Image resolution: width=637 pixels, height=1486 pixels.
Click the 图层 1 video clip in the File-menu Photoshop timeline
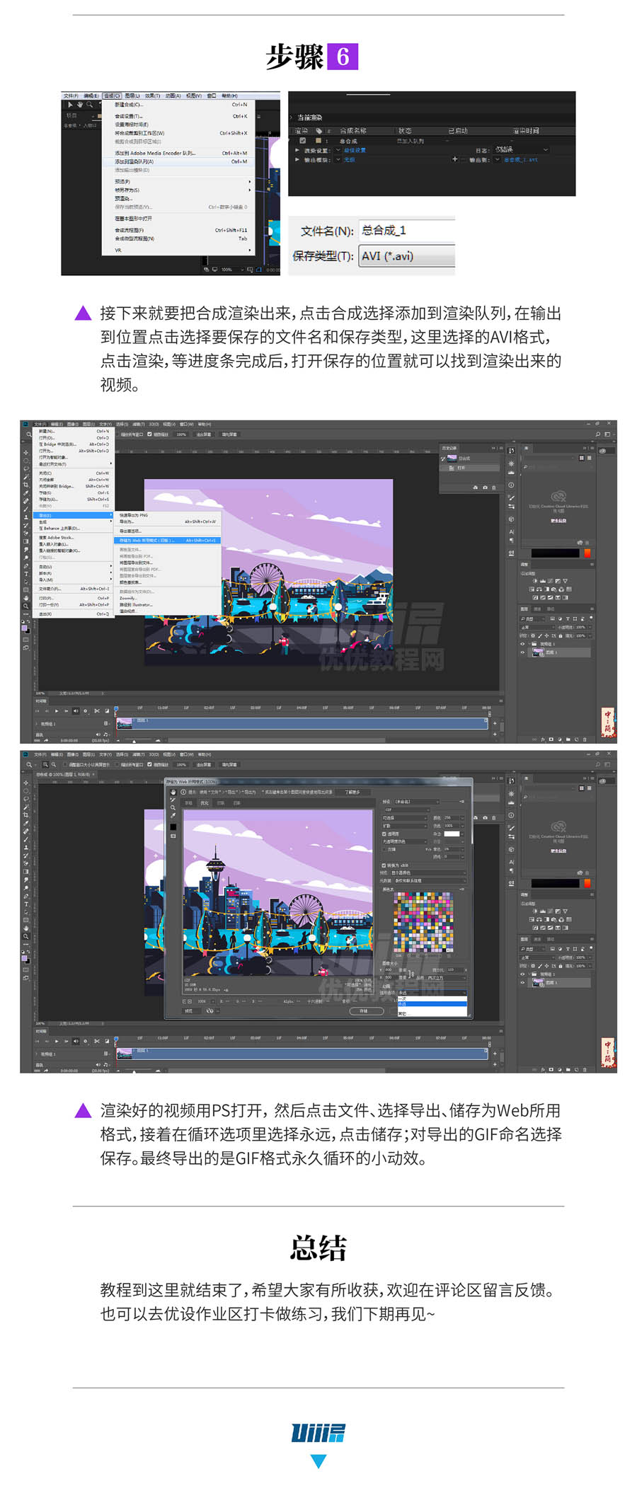[302, 722]
